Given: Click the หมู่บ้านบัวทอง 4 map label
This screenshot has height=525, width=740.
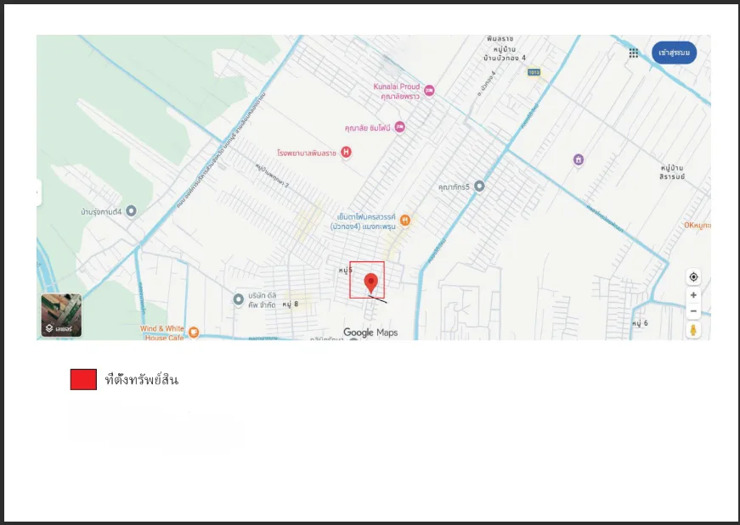Looking at the screenshot, I should point(505,53).
